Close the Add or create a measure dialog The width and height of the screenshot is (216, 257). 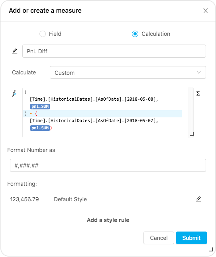(206, 11)
